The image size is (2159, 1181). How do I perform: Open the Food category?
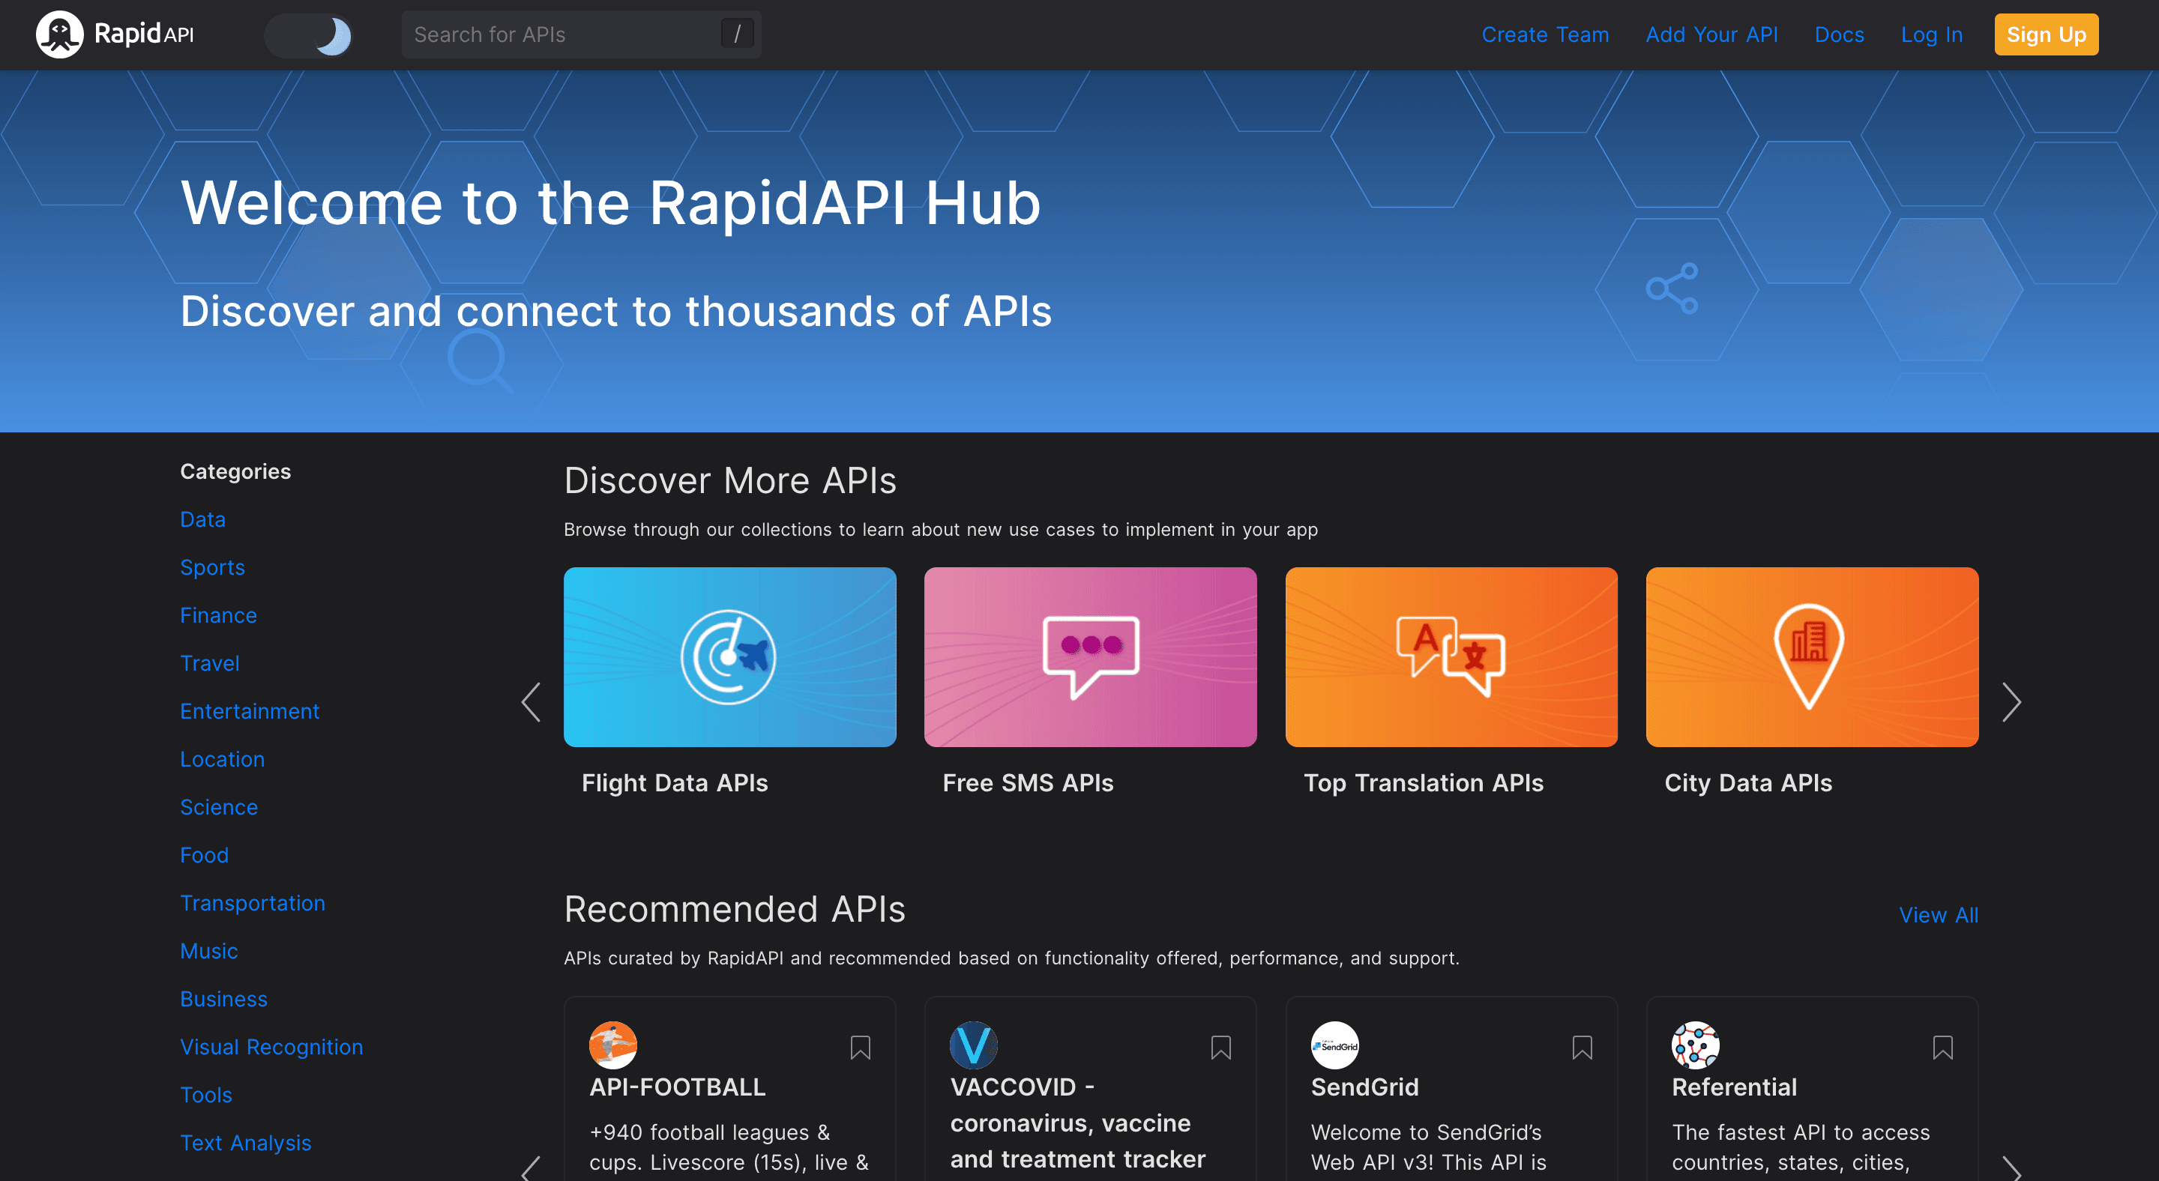coord(205,855)
